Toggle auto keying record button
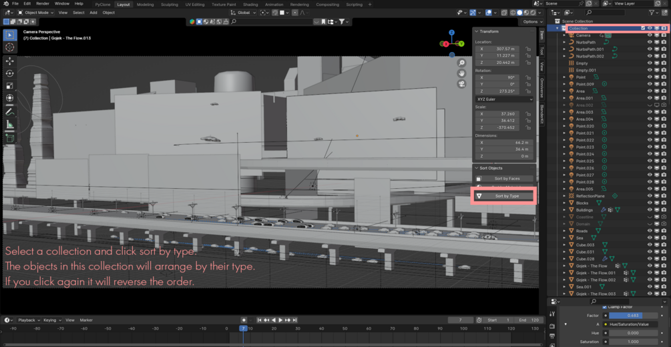This screenshot has width=671, height=347. (x=244, y=320)
